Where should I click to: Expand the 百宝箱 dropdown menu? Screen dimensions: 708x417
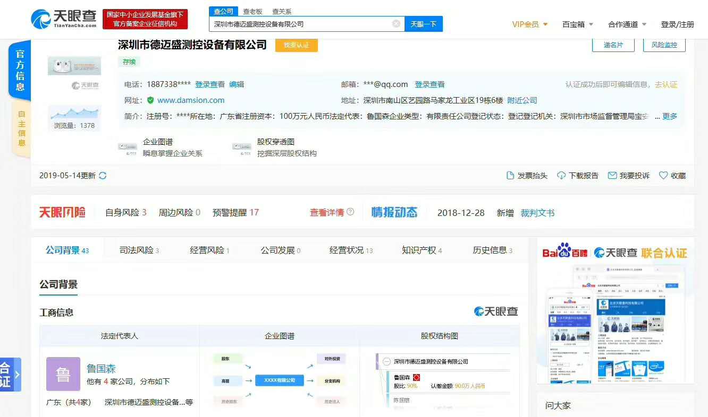click(578, 24)
